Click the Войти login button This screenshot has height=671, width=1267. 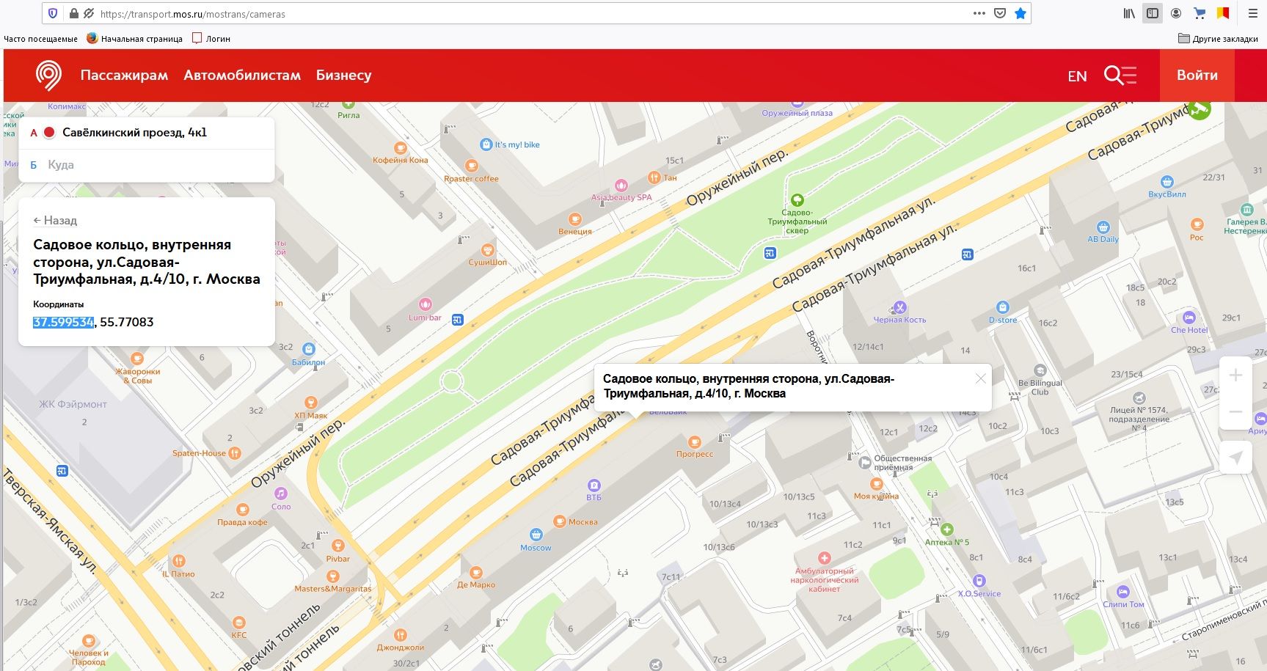pyautogui.click(x=1197, y=75)
